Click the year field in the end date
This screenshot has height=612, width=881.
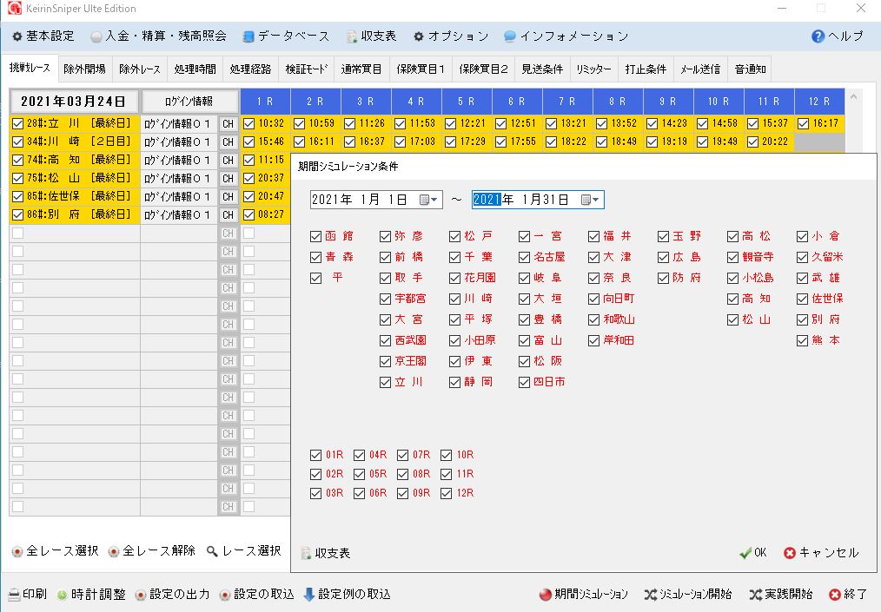point(487,200)
